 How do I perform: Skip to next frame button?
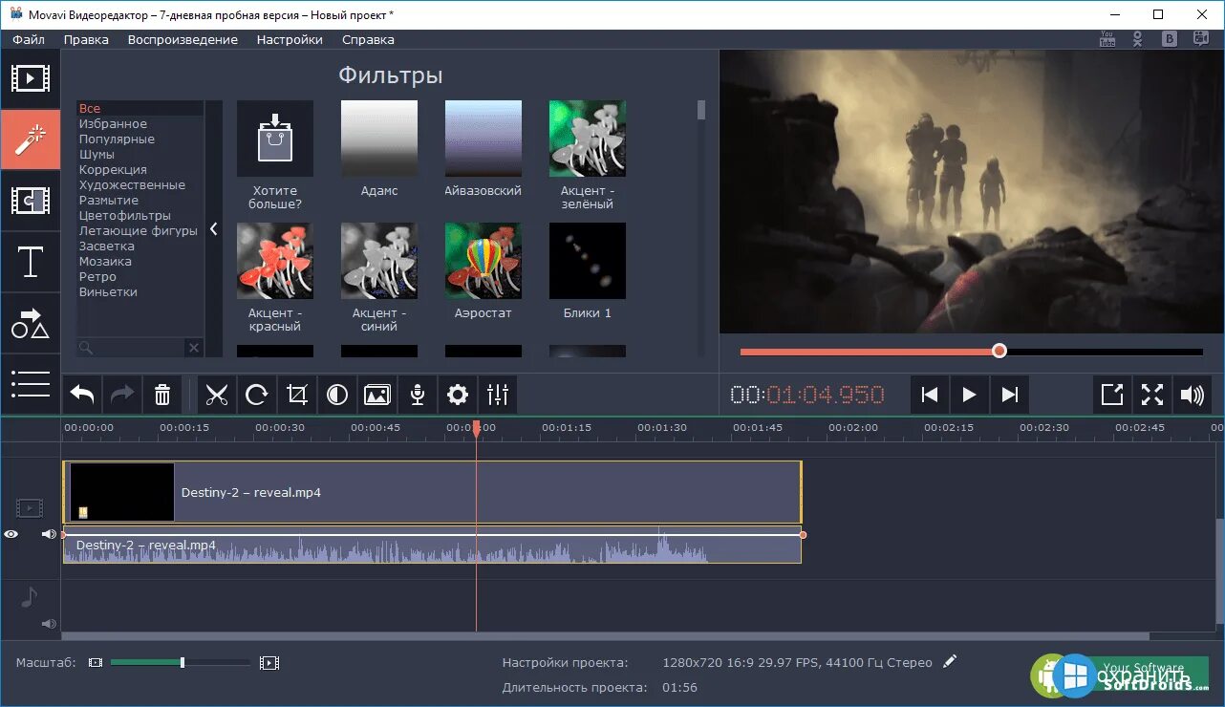(1009, 395)
